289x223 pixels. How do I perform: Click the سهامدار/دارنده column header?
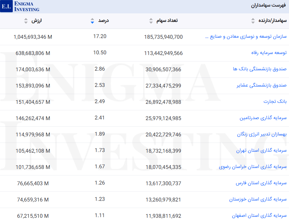click(x=272, y=21)
